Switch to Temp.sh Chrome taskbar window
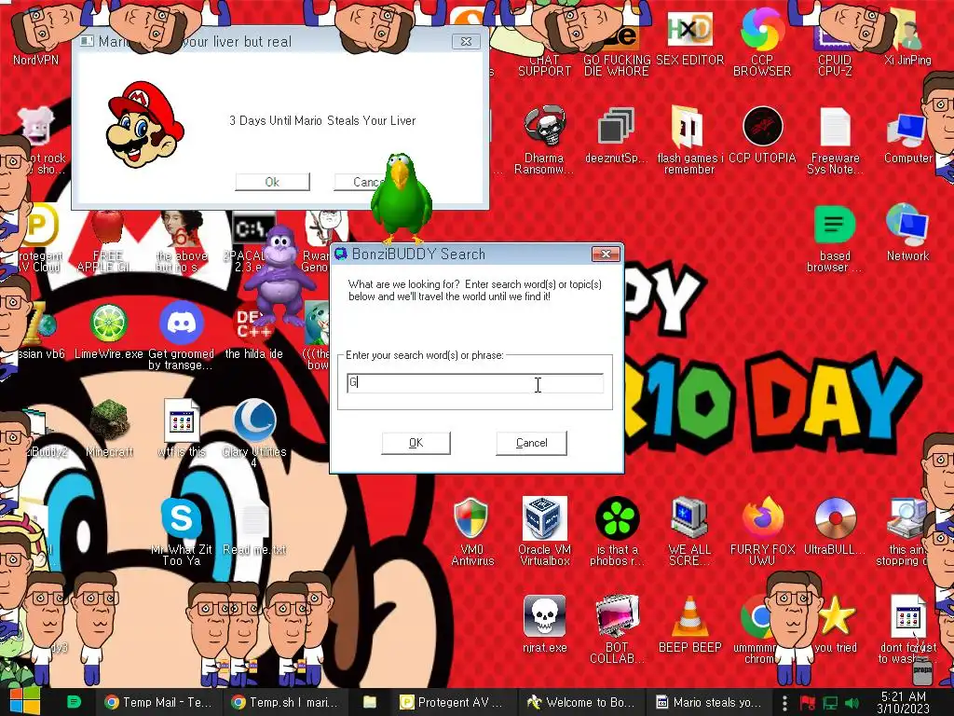The height and width of the screenshot is (716, 954). (x=285, y=702)
